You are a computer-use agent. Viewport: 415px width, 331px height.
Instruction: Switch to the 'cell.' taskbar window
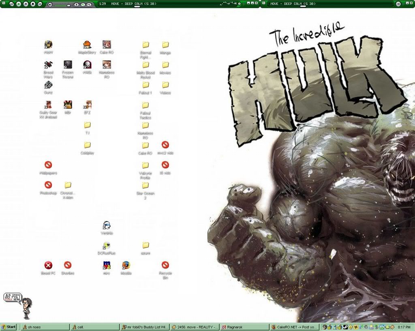[95, 327]
